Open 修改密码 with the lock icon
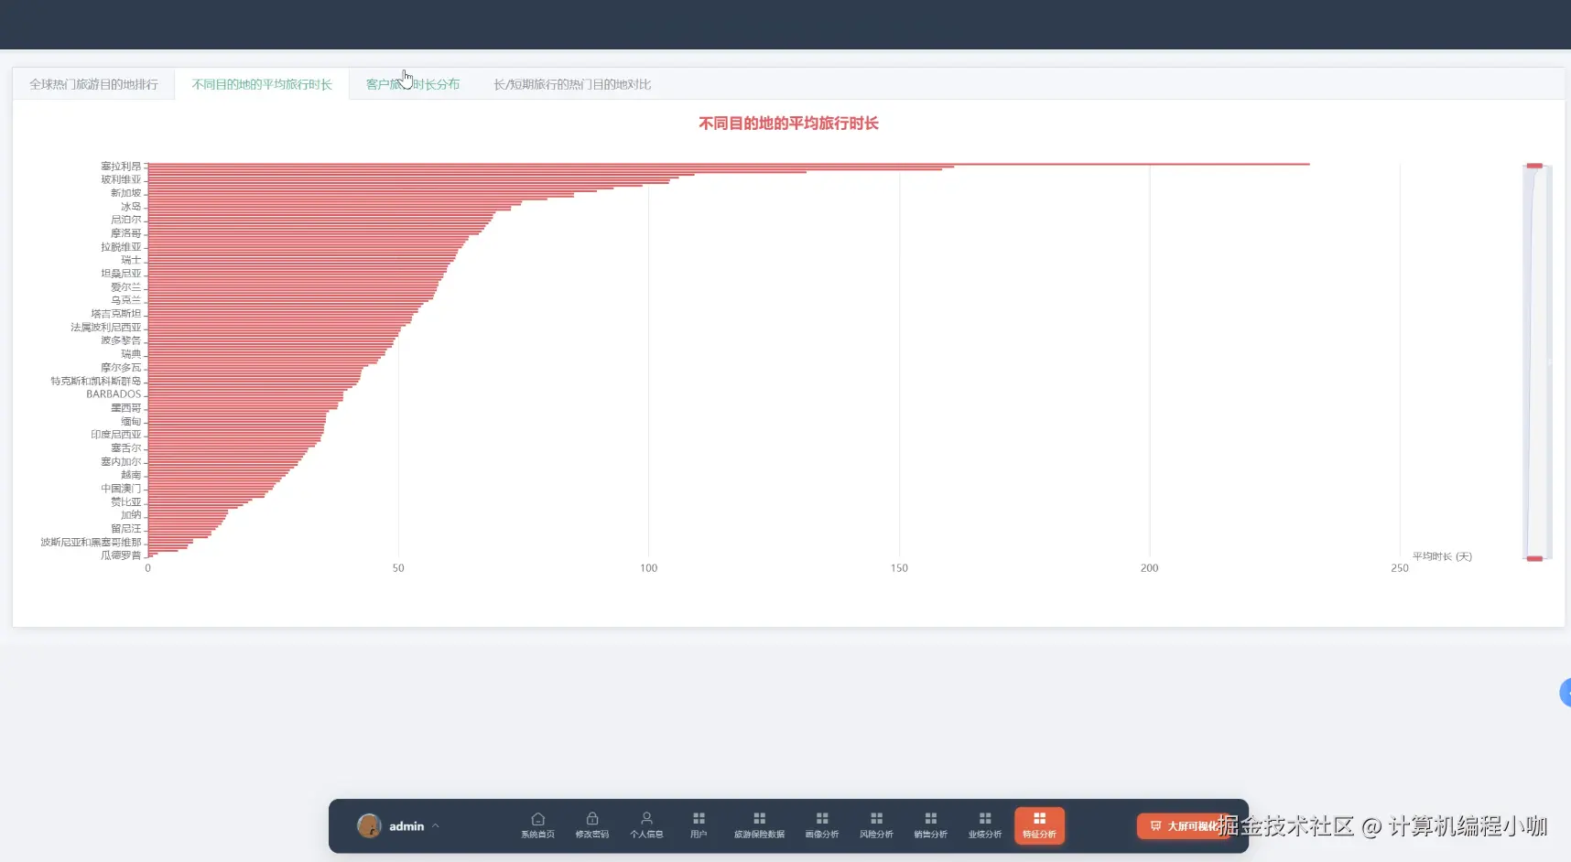 (591, 825)
